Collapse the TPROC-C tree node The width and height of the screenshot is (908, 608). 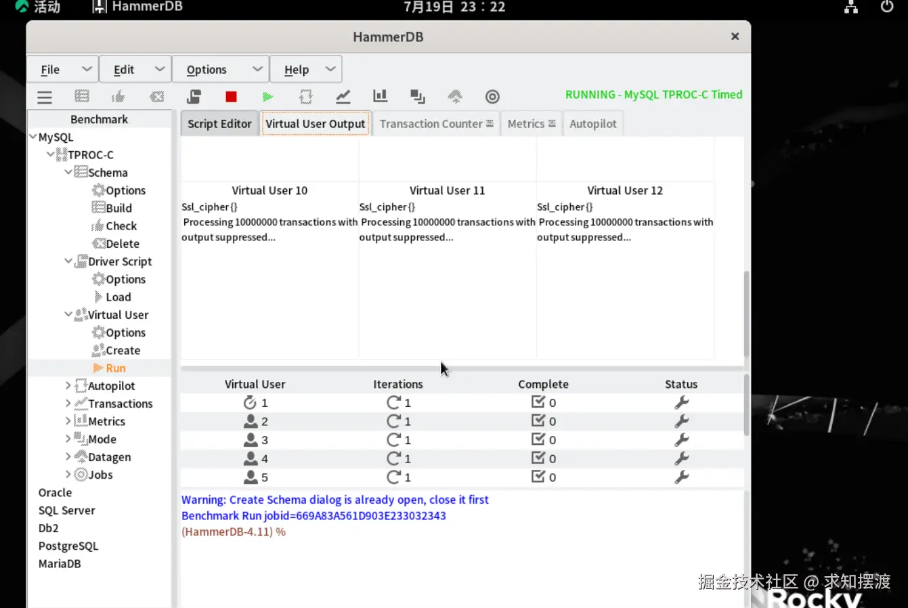point(50,154)
